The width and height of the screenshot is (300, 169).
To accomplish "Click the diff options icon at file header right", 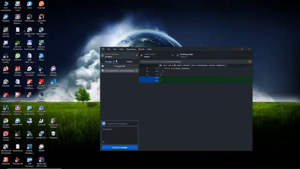I will click(x=250, y=61).
